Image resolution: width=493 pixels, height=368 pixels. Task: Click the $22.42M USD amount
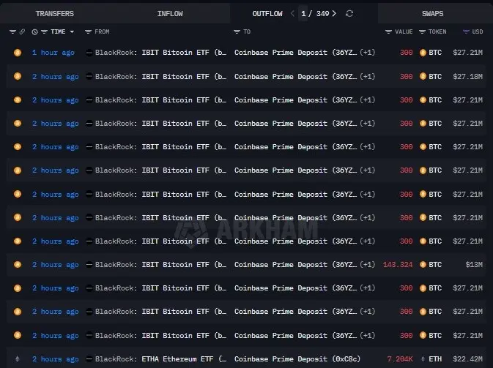pyautogui.click(x=467, y=358)
